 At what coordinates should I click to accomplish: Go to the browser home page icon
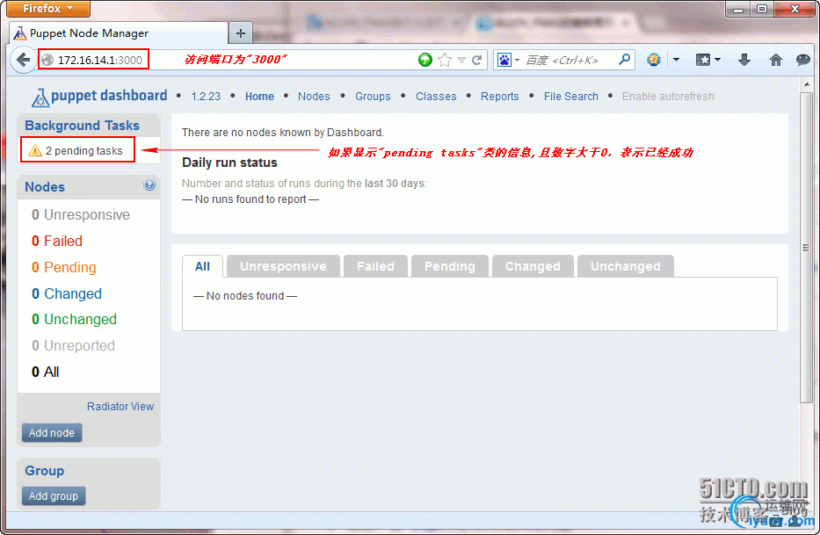(775, 60)
